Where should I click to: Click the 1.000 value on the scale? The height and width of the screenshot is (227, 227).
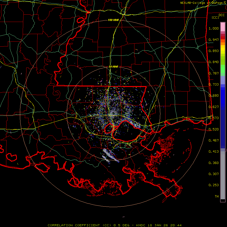tap(214, 28)
